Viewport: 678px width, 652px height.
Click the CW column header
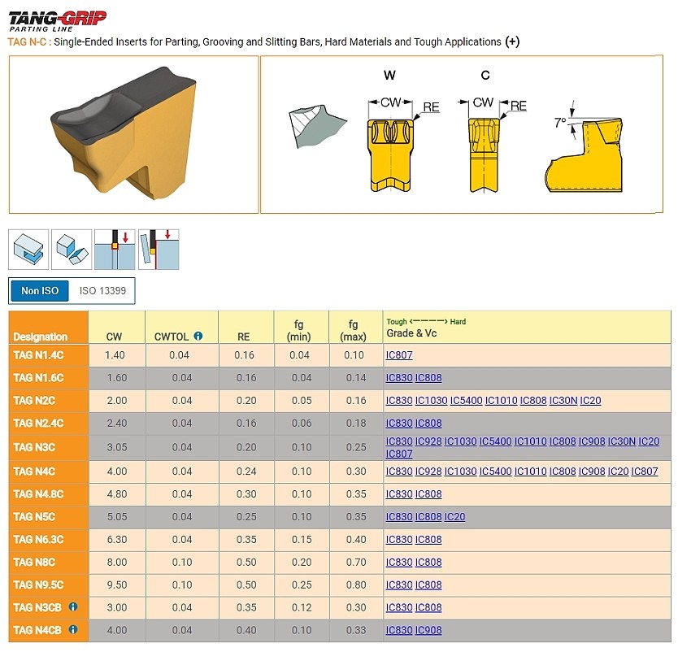point(117,328)
